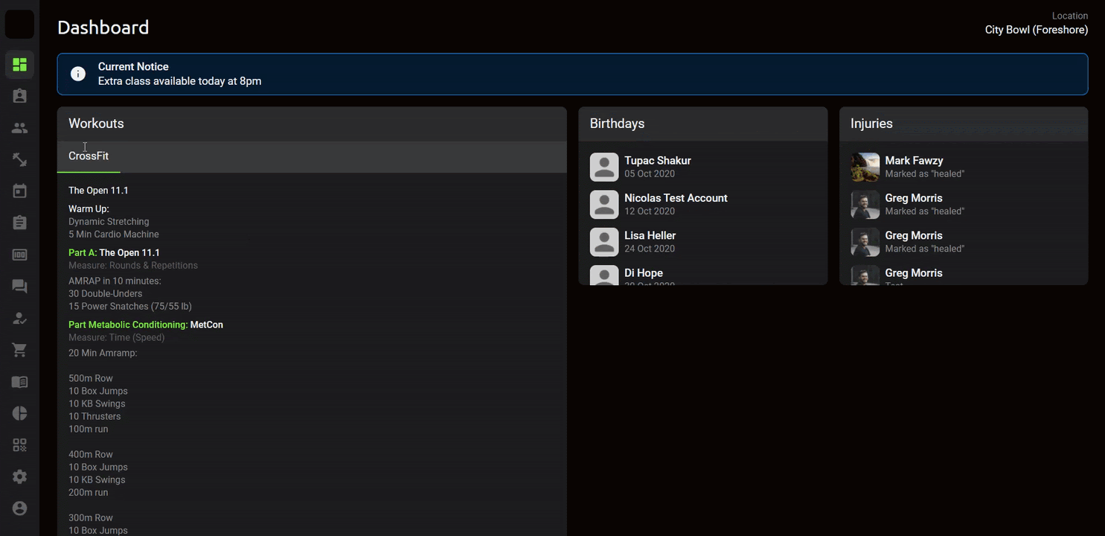This screenshot has height=536, width=1105.
Task: Open Mark Fawzy's injury entry name
Action: click(914, 161)
